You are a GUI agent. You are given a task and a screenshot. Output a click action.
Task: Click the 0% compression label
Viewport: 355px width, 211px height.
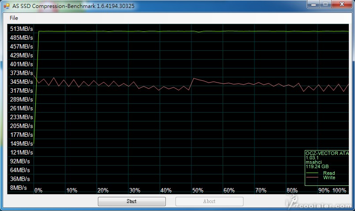tap(38, 190)
